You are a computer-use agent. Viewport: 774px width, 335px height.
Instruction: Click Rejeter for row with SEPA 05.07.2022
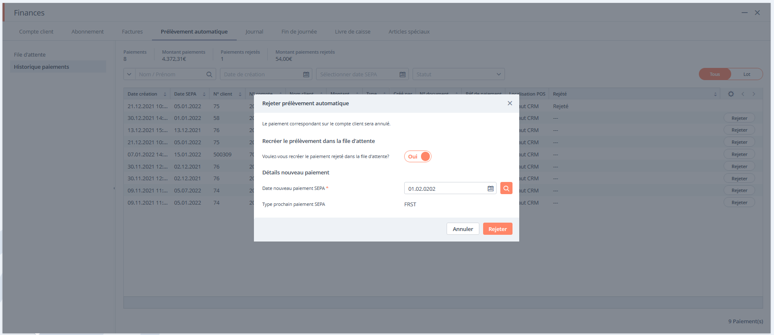[x=739, y=190]
